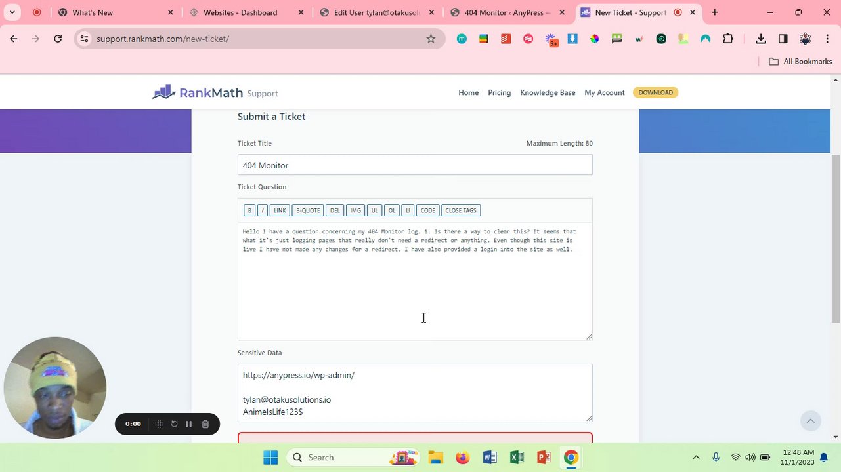Toggle the Chrome side panel icon

tap(783, 39)
